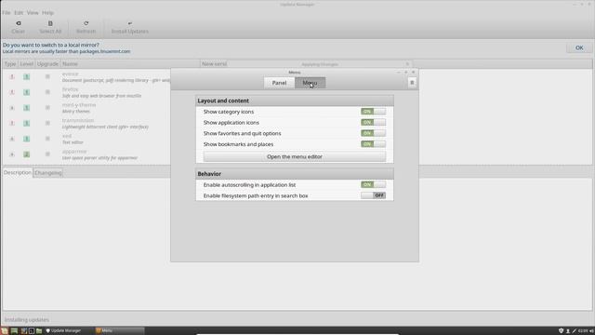Toggle Show category icons switch

[x=373, y=112]
